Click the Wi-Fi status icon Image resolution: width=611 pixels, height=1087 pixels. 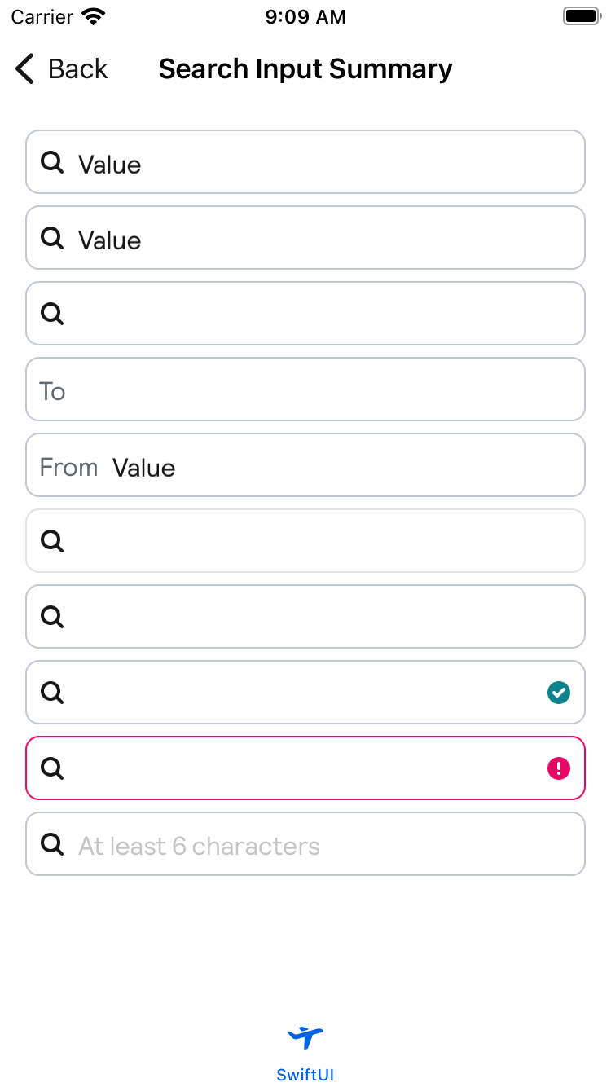(95, 16)
